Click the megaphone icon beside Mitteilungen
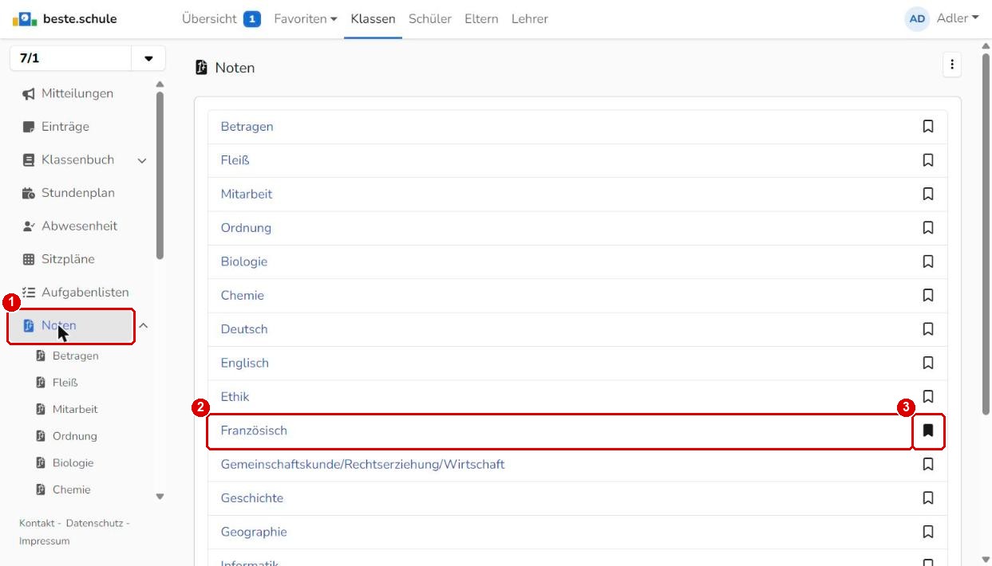 (x=29, y=94)
